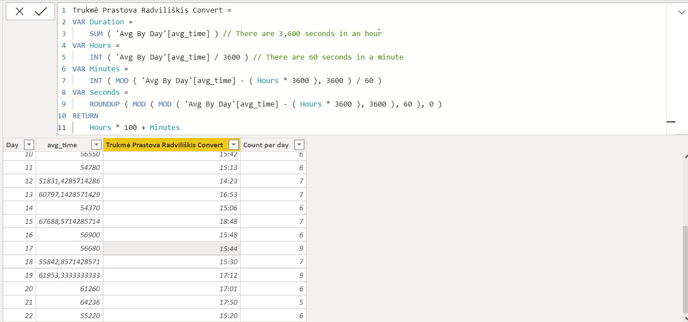The image size is (688, 322).
Task: Click the cell with value 15:44
Action: pos(172,249)
